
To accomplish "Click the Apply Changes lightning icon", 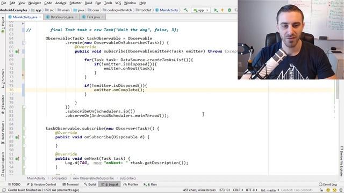I will (x=222, y=10).
